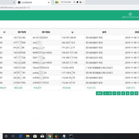Viewport: 139px width, 139px height.
Task: Jump to page 1
Action: pos(114,93)
